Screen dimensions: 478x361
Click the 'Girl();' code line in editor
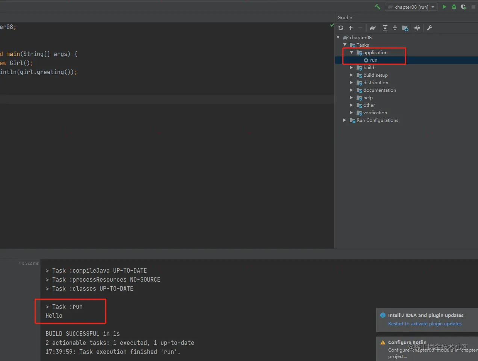click(17, 63)
